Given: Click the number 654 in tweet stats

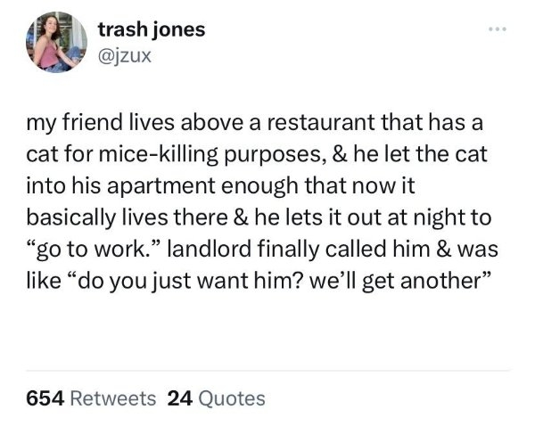Looking at the screenshot, I should point(44,397).
